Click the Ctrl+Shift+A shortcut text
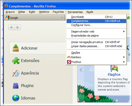132x106 pixels. pyautogui.click(x=112, y=21)
